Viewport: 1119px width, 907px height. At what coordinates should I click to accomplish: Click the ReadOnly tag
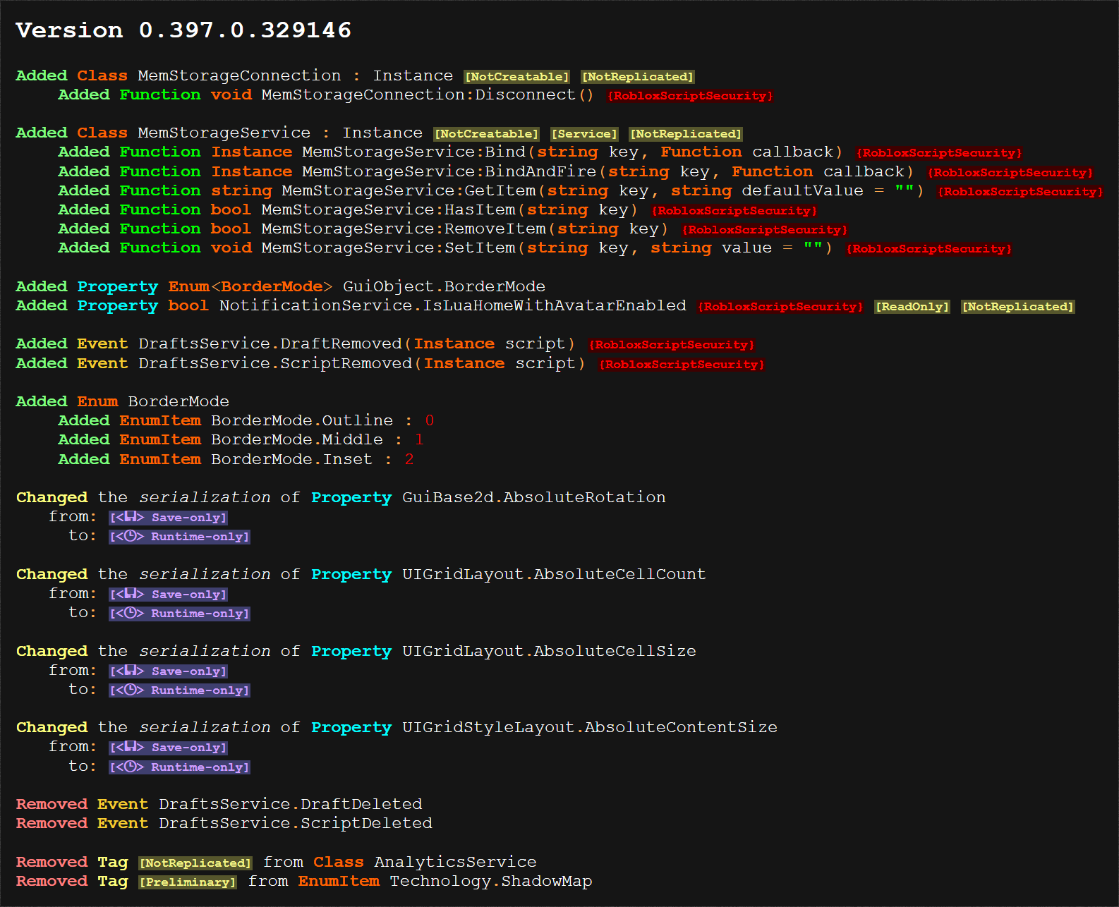(x=912, y=306)
